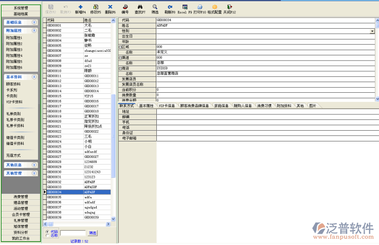Screen dimensions: 379x245
Task: Click the 刷新 (Refresh) toolbar icon
Action: [x=170, y=6]
